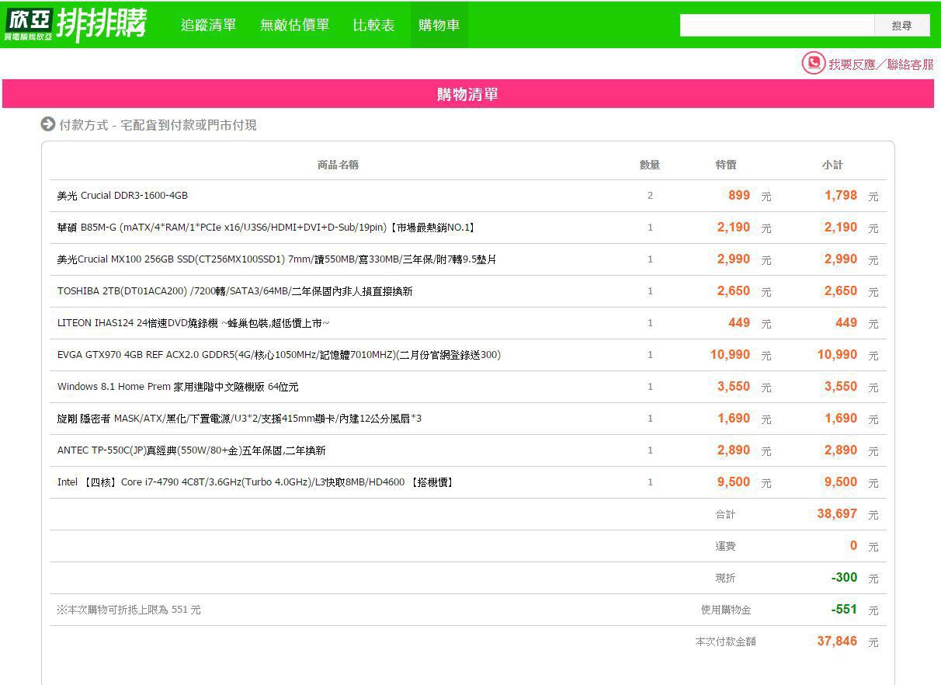
Task: Click the ※本次購物可折抵上限為 551 元 note
Action: coord(128,610)
